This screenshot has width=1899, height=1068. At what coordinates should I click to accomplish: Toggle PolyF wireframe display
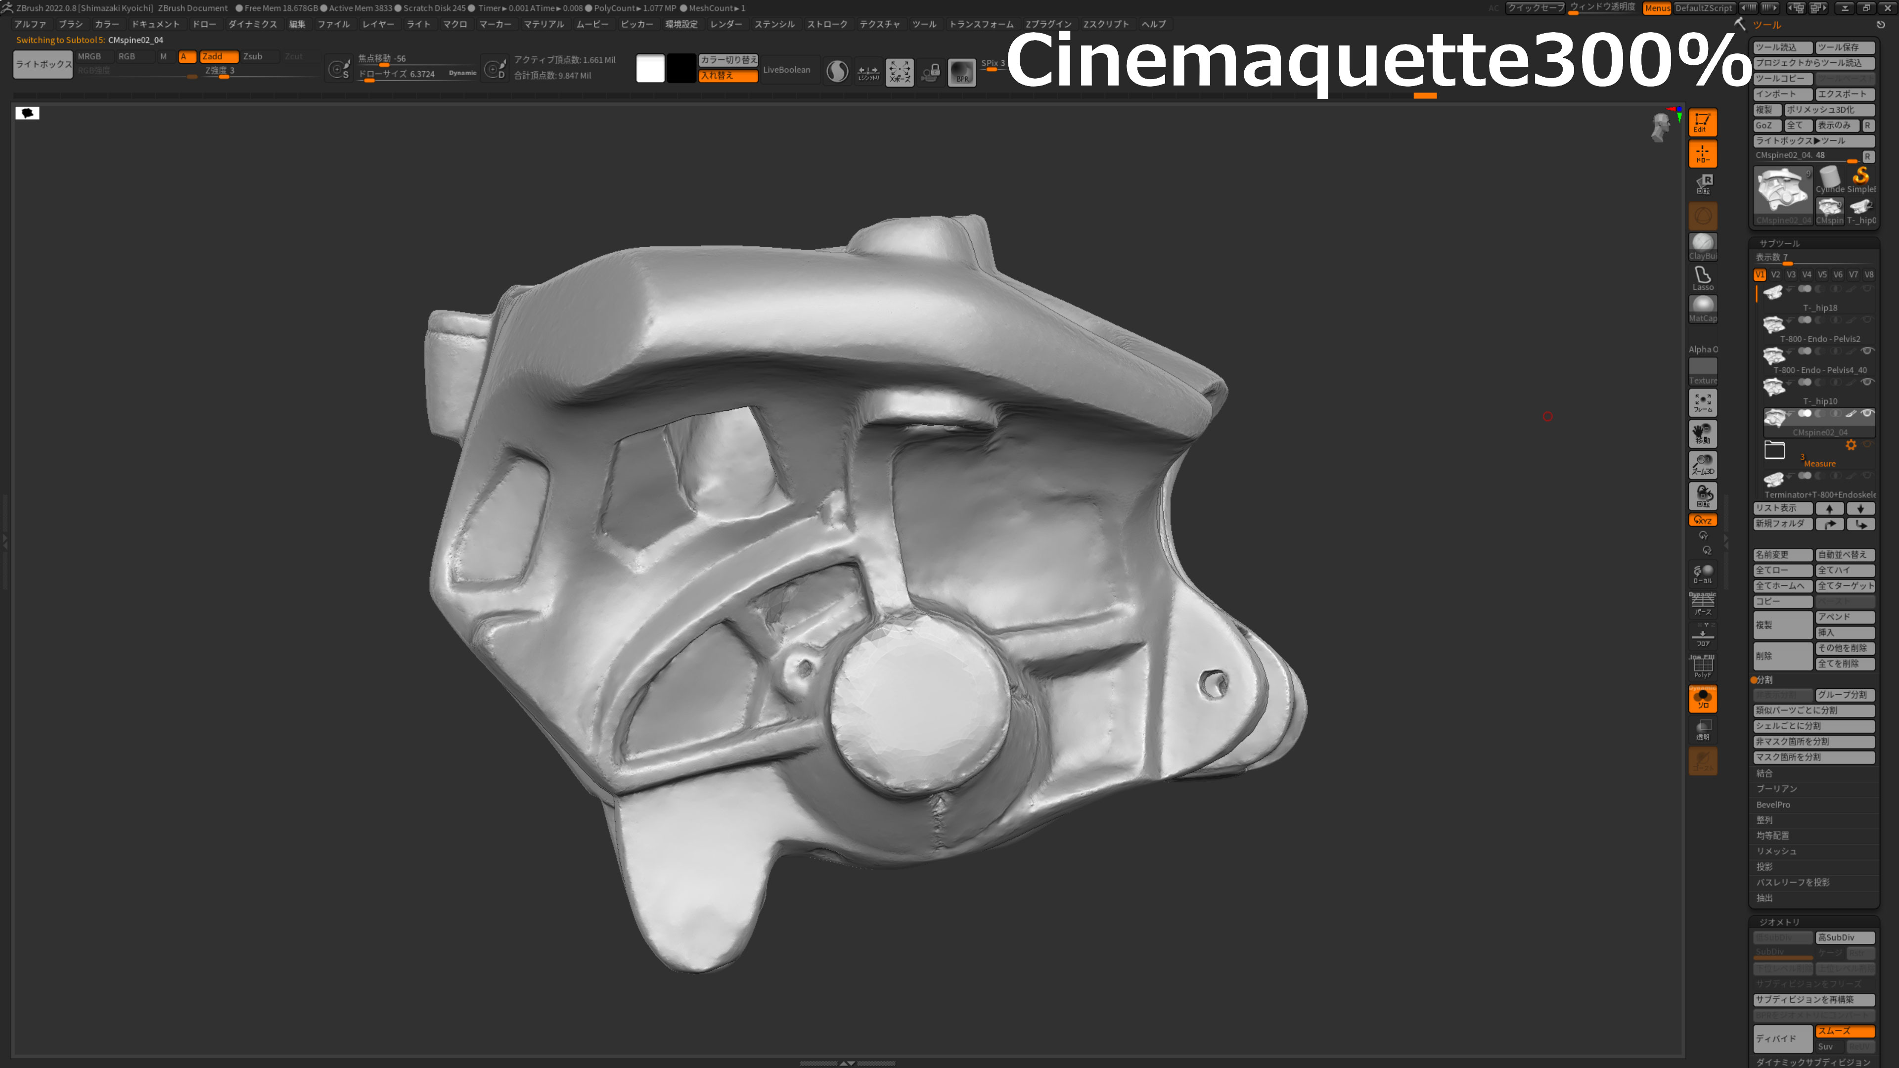pyautogui.click(x=1702, y=667)
